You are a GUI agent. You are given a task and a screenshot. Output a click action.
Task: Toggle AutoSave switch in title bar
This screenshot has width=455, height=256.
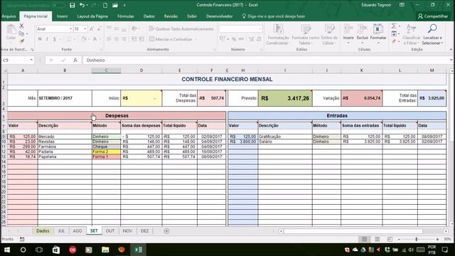(58, 5)
